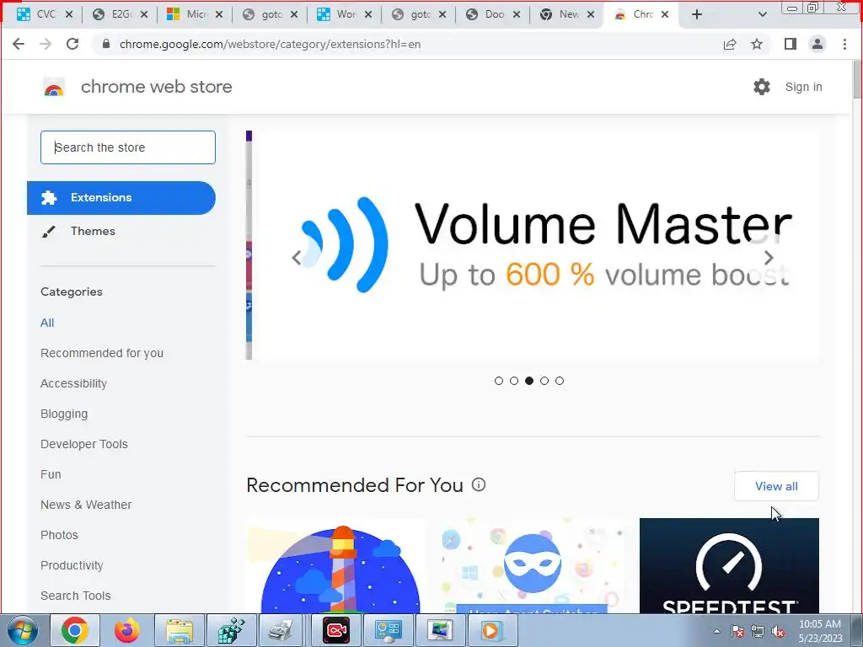The width and height of the screenshot is (863, 647).
Task: Select the fourth carousel dot
Action: 544,381
